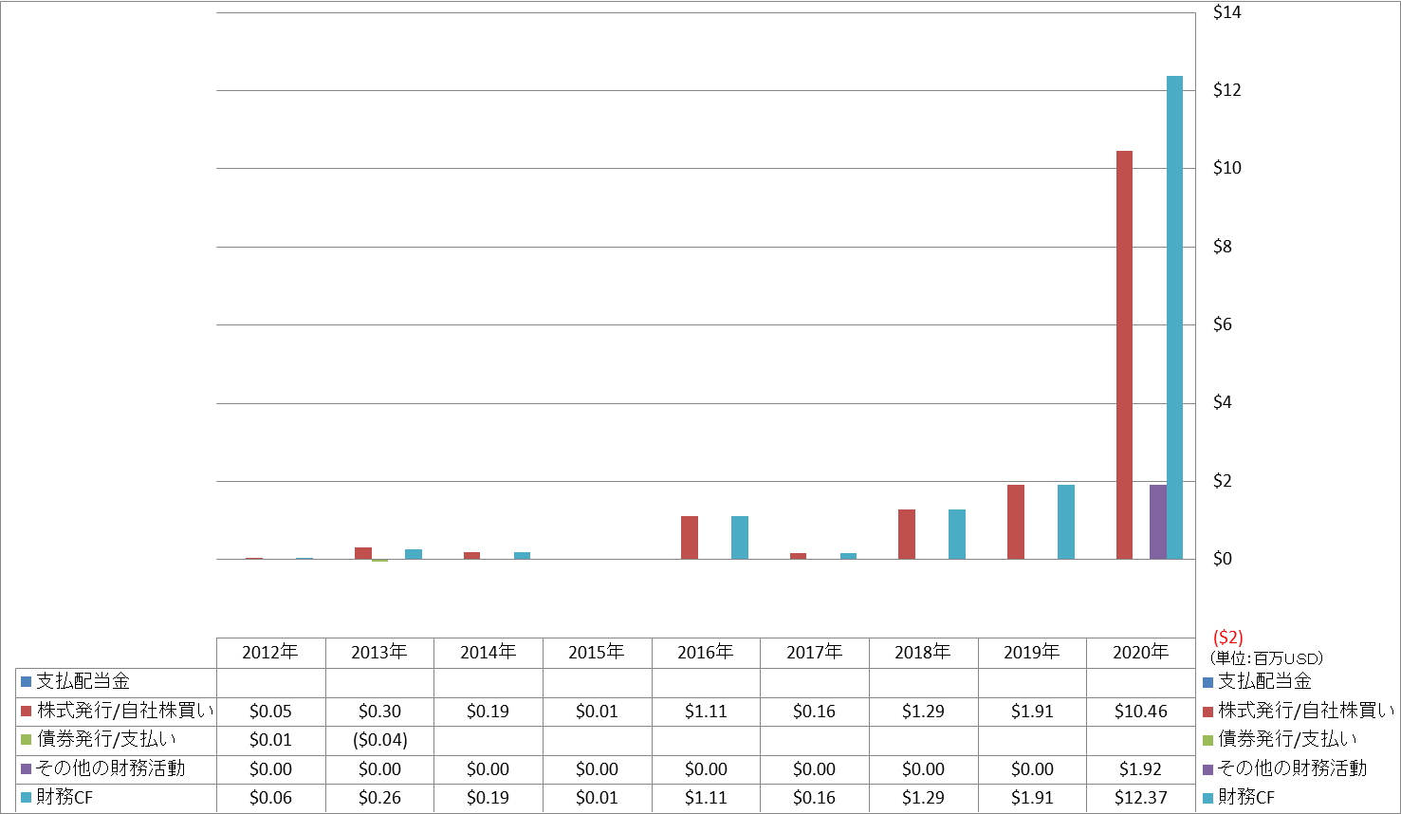This screenshot has height=814, width=1401.
Task: Click the teal 財務CF swatch in left legend
Action: (x=27, y=797)
